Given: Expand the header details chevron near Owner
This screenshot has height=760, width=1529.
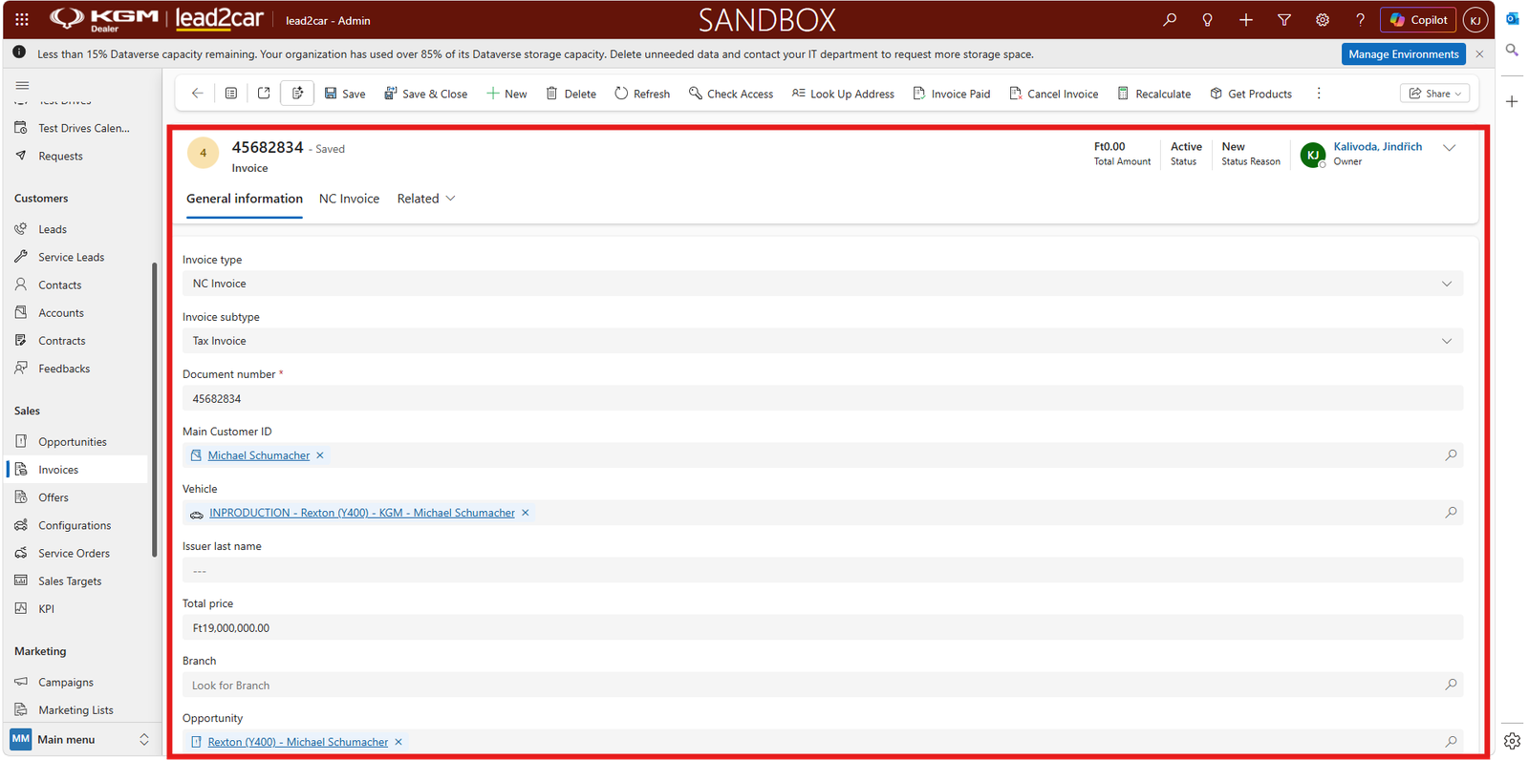Looking at the screenshot, I should (x=1450, y=148).
